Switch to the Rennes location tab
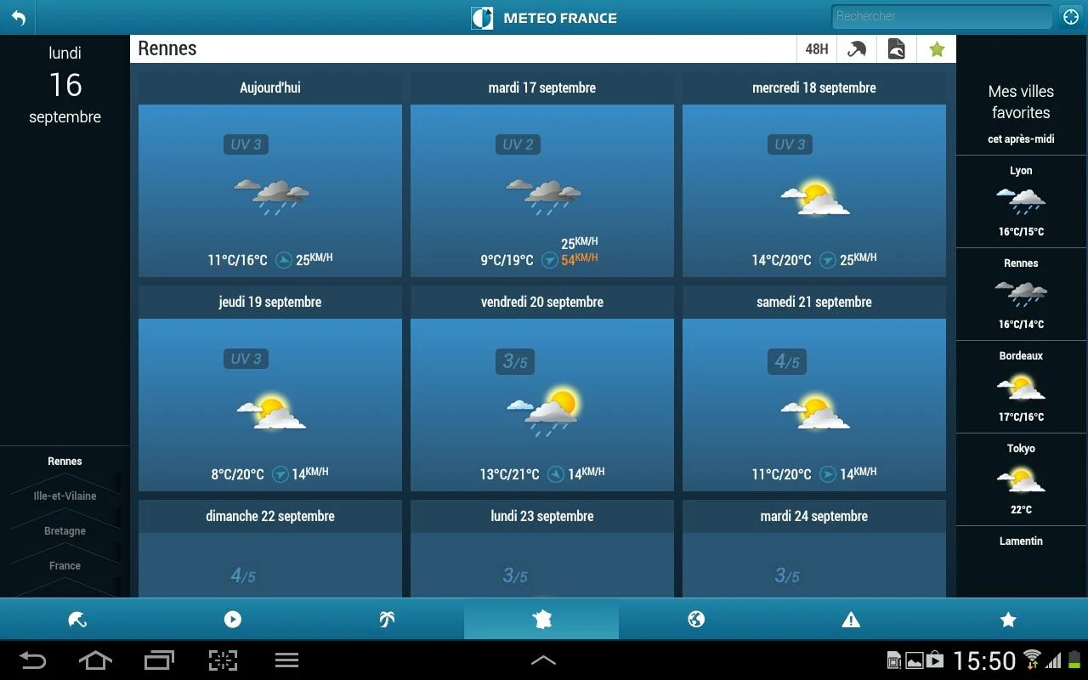 tap(65, 461)
